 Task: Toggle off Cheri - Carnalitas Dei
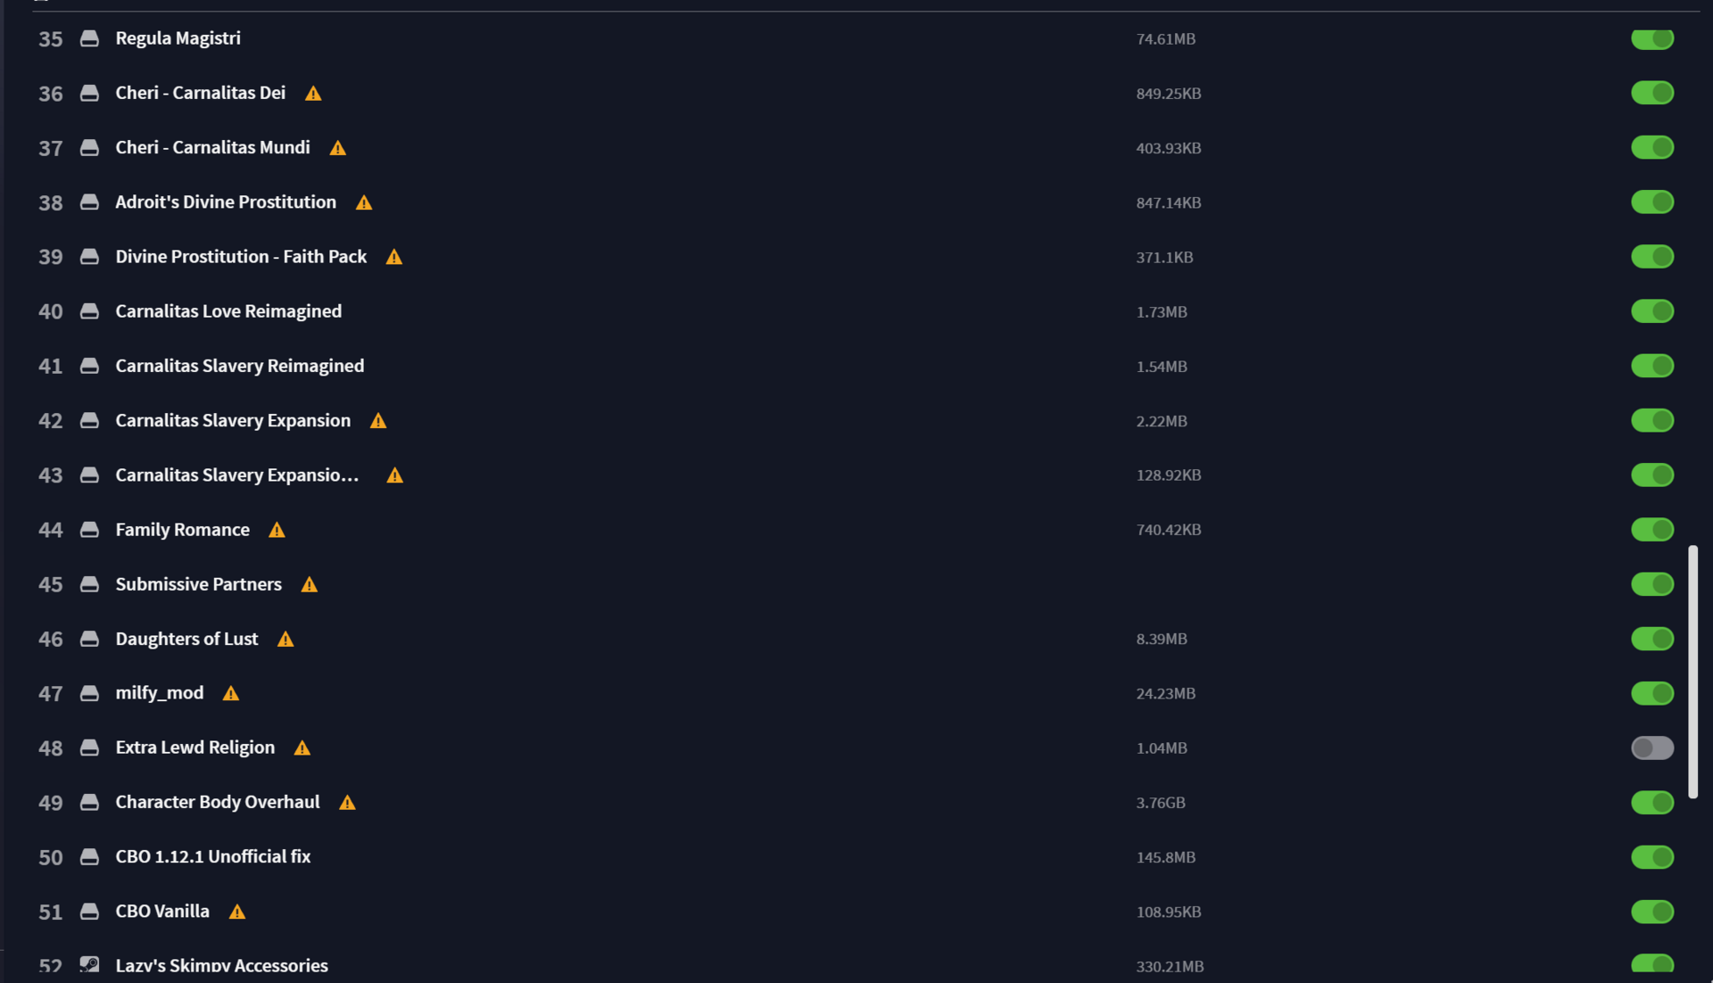pyautogui.click(x=1652, y=93)
